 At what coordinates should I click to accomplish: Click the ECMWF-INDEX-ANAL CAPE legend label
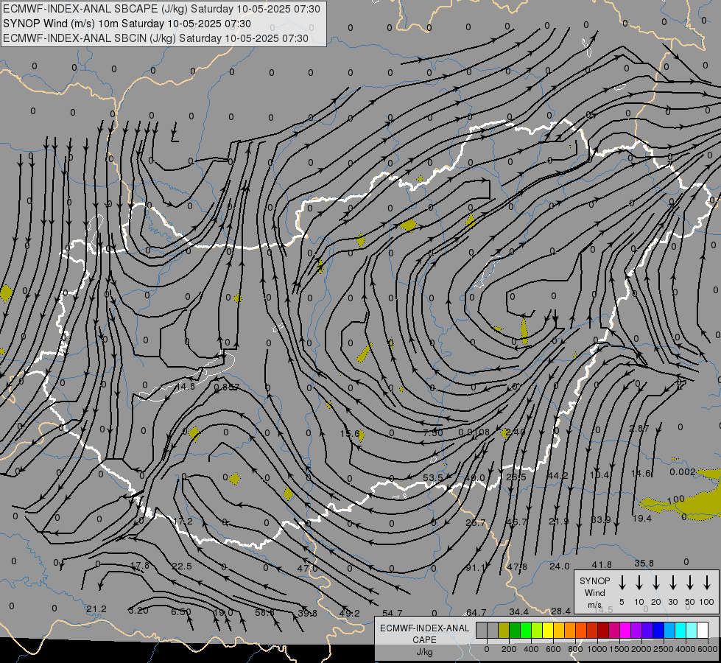pos(424,639)
